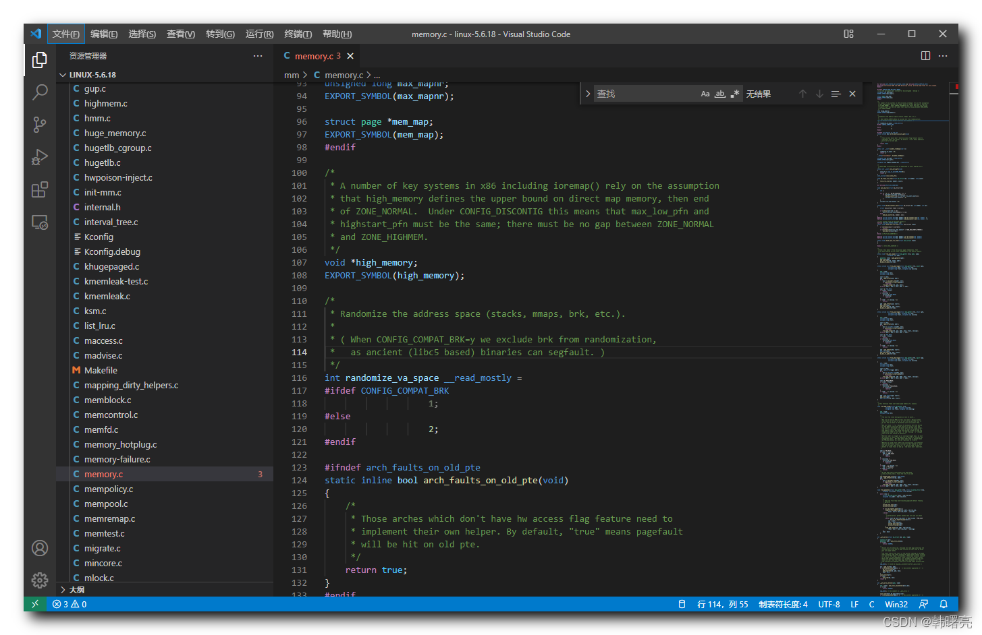The width and height of the screenshot is (982, 635).
Task: Click the VS Code logo icon
Action: (36, 34)
